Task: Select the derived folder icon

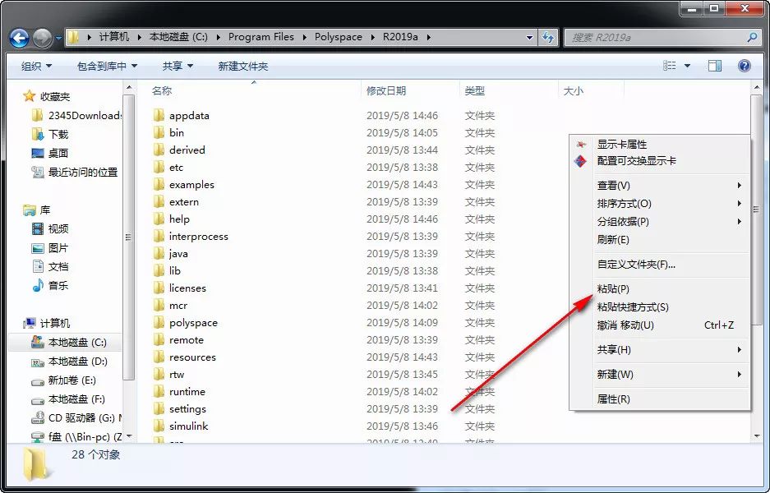Action: tap(159, 150)
